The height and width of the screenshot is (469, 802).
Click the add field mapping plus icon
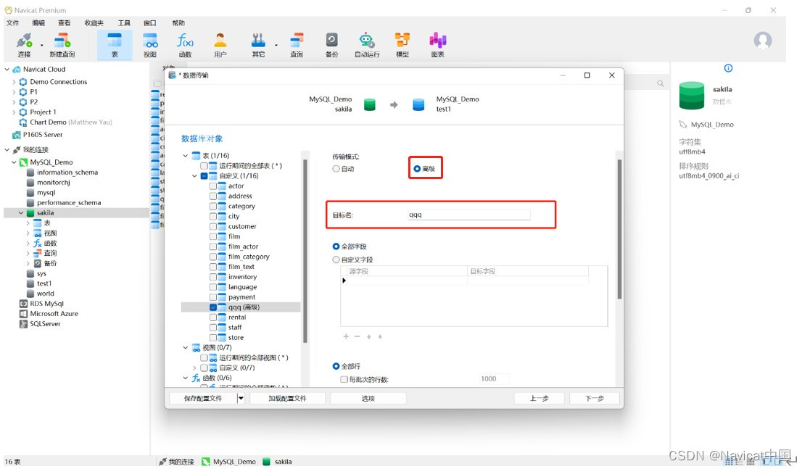346,336
